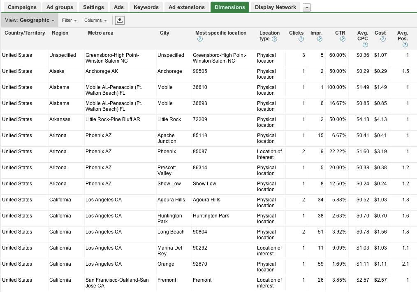Select Location of interest in 90292 row
This screenshot has width=417, height=292.
coord(269,251)
